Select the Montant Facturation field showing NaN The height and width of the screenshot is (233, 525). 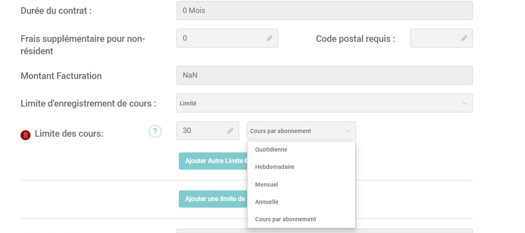tap(324, 75)
